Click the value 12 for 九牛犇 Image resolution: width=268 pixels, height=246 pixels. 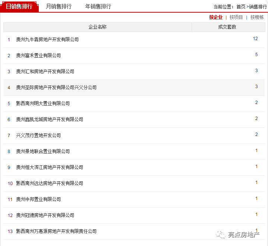255,39
